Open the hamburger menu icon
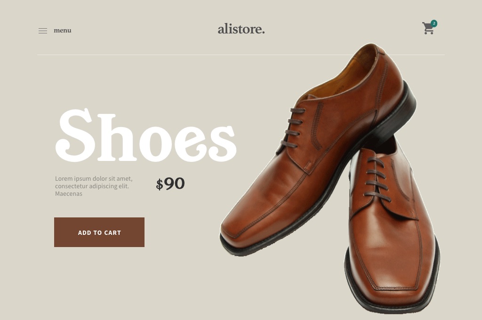 point(43,31)
